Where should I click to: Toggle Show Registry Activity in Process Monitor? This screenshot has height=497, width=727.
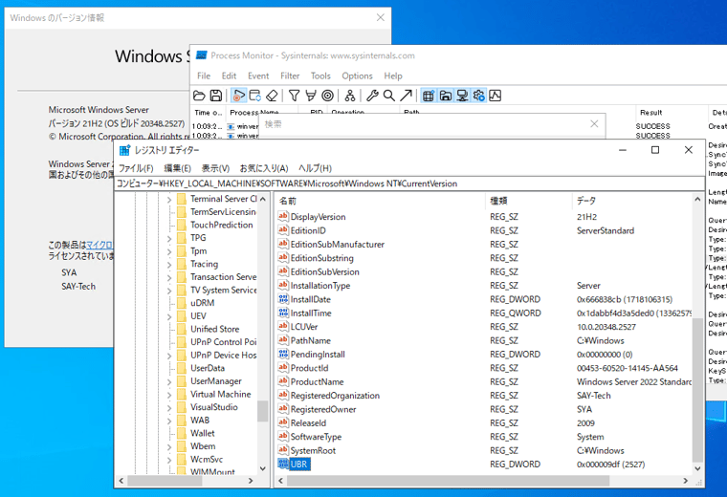pyautogui.click(x=429, y=96)
